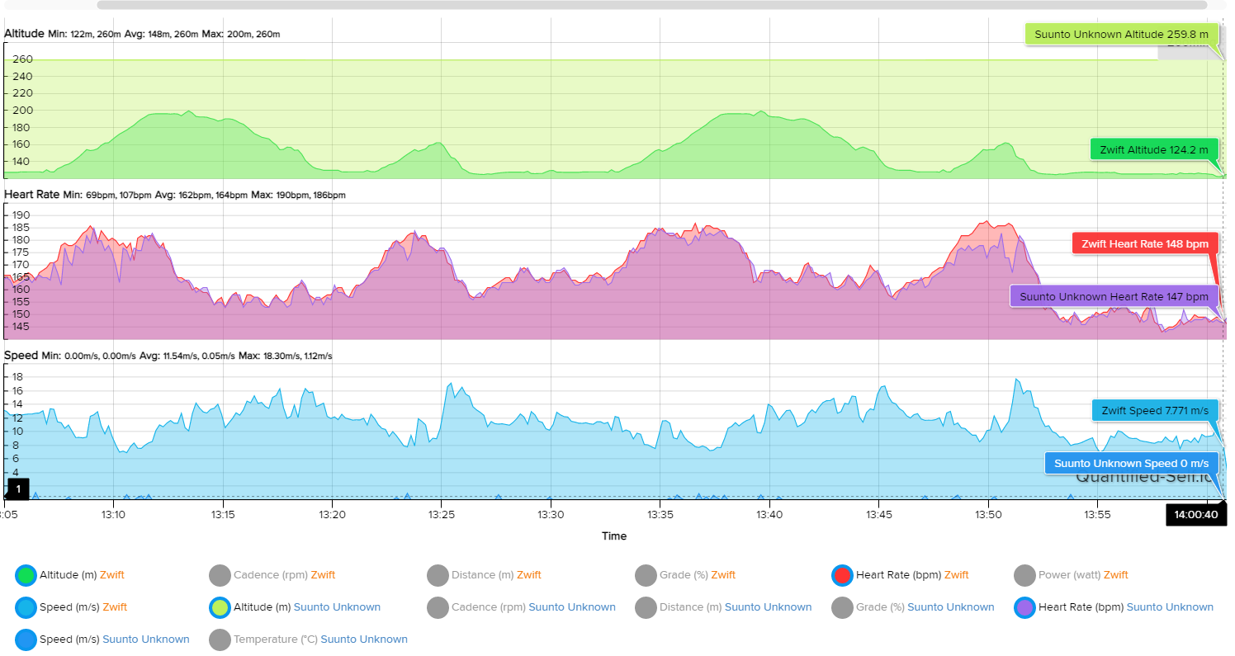
Task: Enable Zwift Cadence series in the legend
Action: point(272,575)
